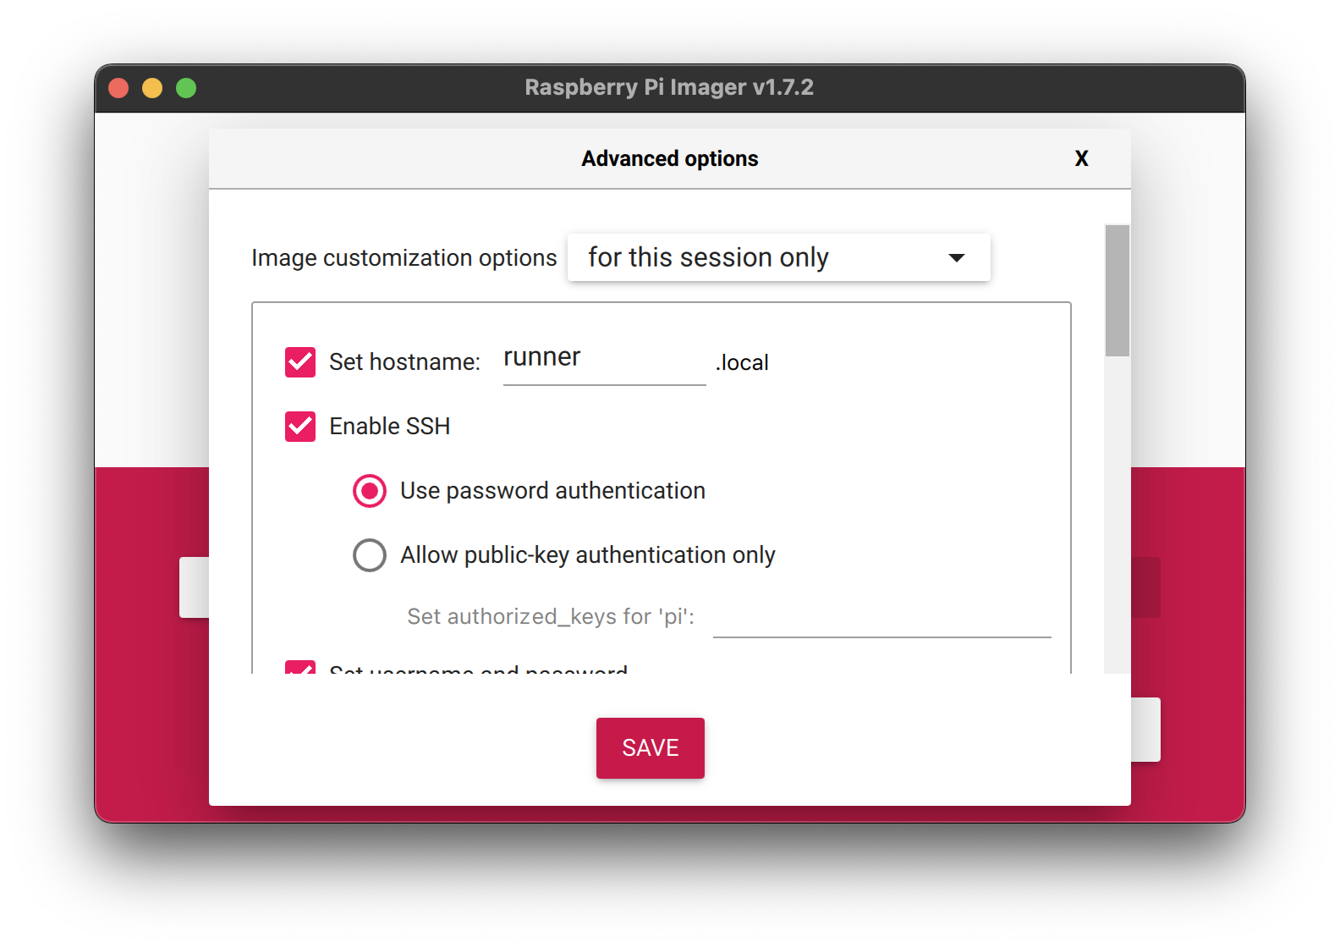This screenshot has width=1340, height=948.
Task: Click the dropdown arrow for customization options
Action: tap(957, 258)
